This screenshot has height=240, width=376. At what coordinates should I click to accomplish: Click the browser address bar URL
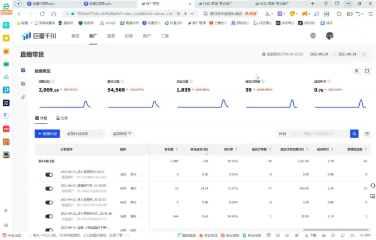point(124,14)
